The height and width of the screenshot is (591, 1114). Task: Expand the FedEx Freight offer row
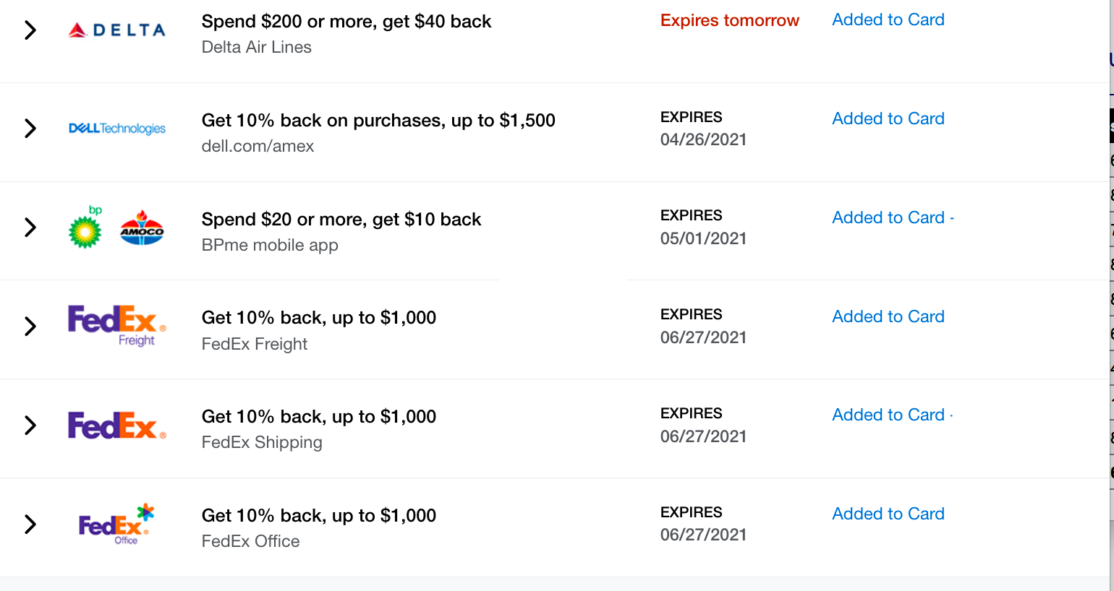click(30, 327)
